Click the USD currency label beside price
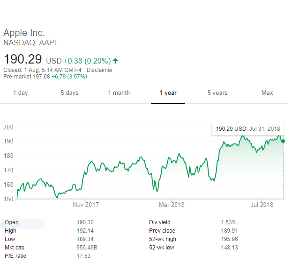The height and width of the screenshot is (263, 307). point(54,61)
